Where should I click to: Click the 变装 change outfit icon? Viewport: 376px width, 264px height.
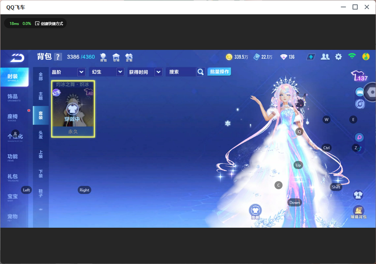click(x=255, y=212)
